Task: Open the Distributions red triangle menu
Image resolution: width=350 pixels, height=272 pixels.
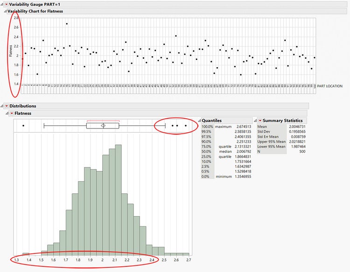Action: click(x=6, y=106)
